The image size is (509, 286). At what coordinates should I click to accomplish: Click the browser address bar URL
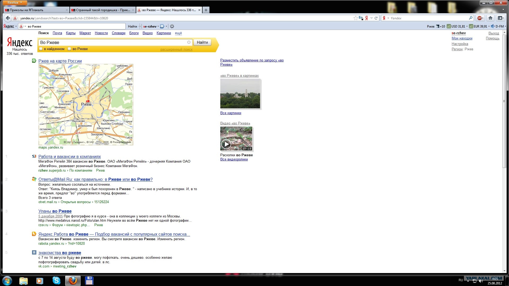click(186, 18)
